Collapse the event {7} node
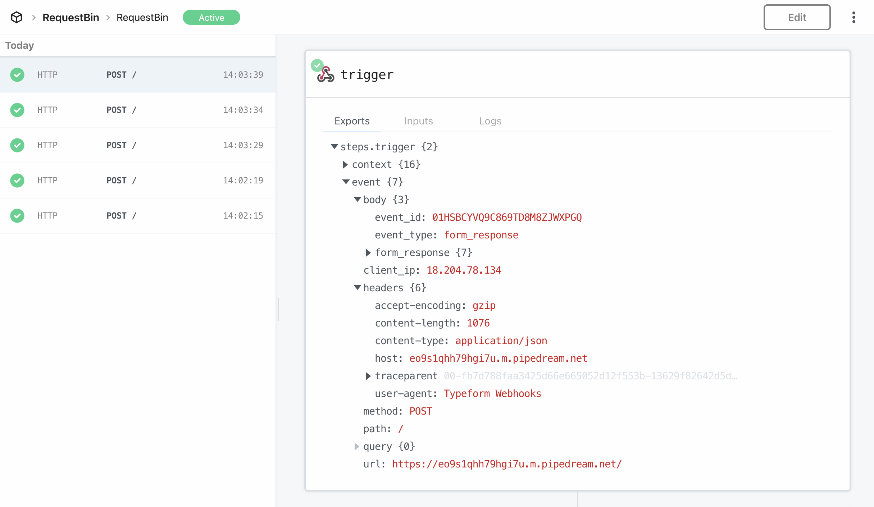874x507 pixels. pos(346,182)
